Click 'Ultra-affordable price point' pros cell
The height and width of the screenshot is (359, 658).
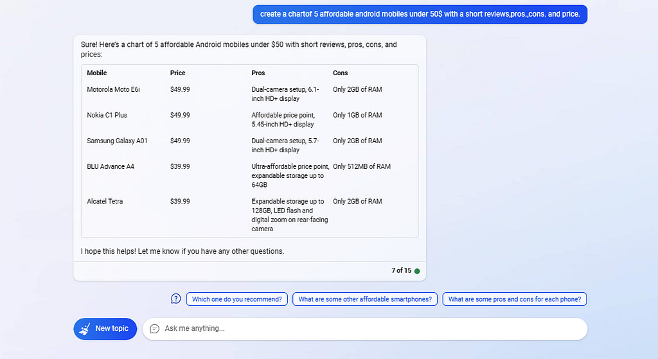click(x=290, y=176)
